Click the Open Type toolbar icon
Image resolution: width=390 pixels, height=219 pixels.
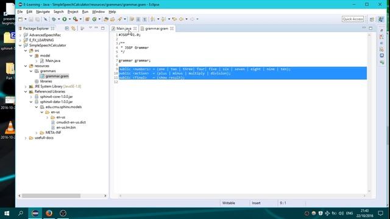106,19
